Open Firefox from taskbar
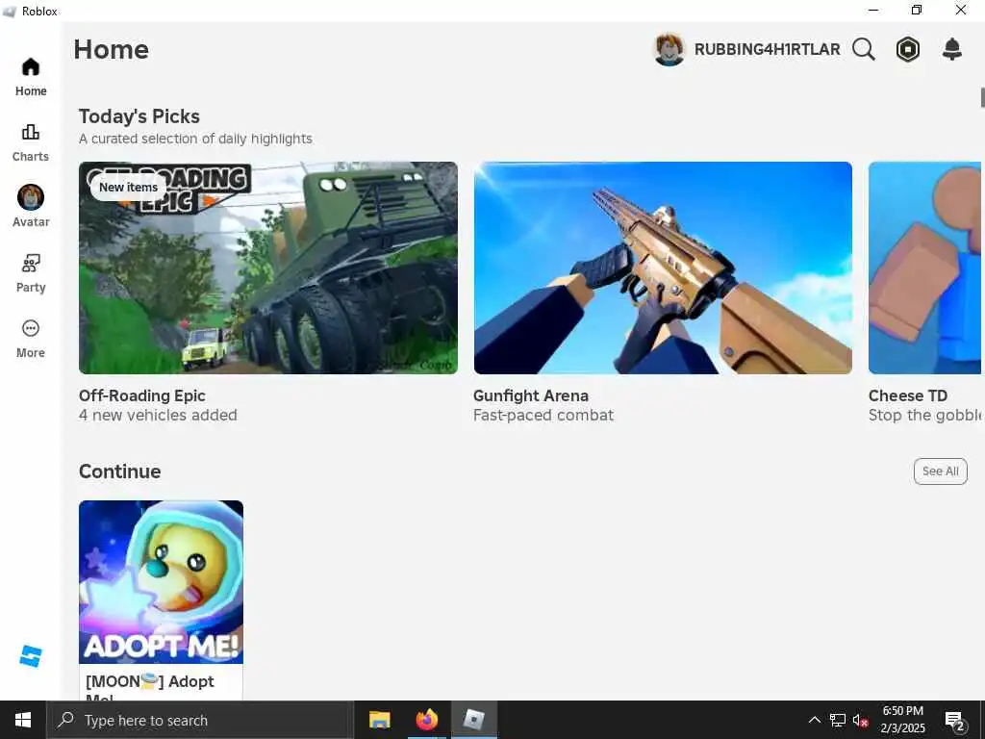The image size is (985, 739). click(x=426, y=720)
